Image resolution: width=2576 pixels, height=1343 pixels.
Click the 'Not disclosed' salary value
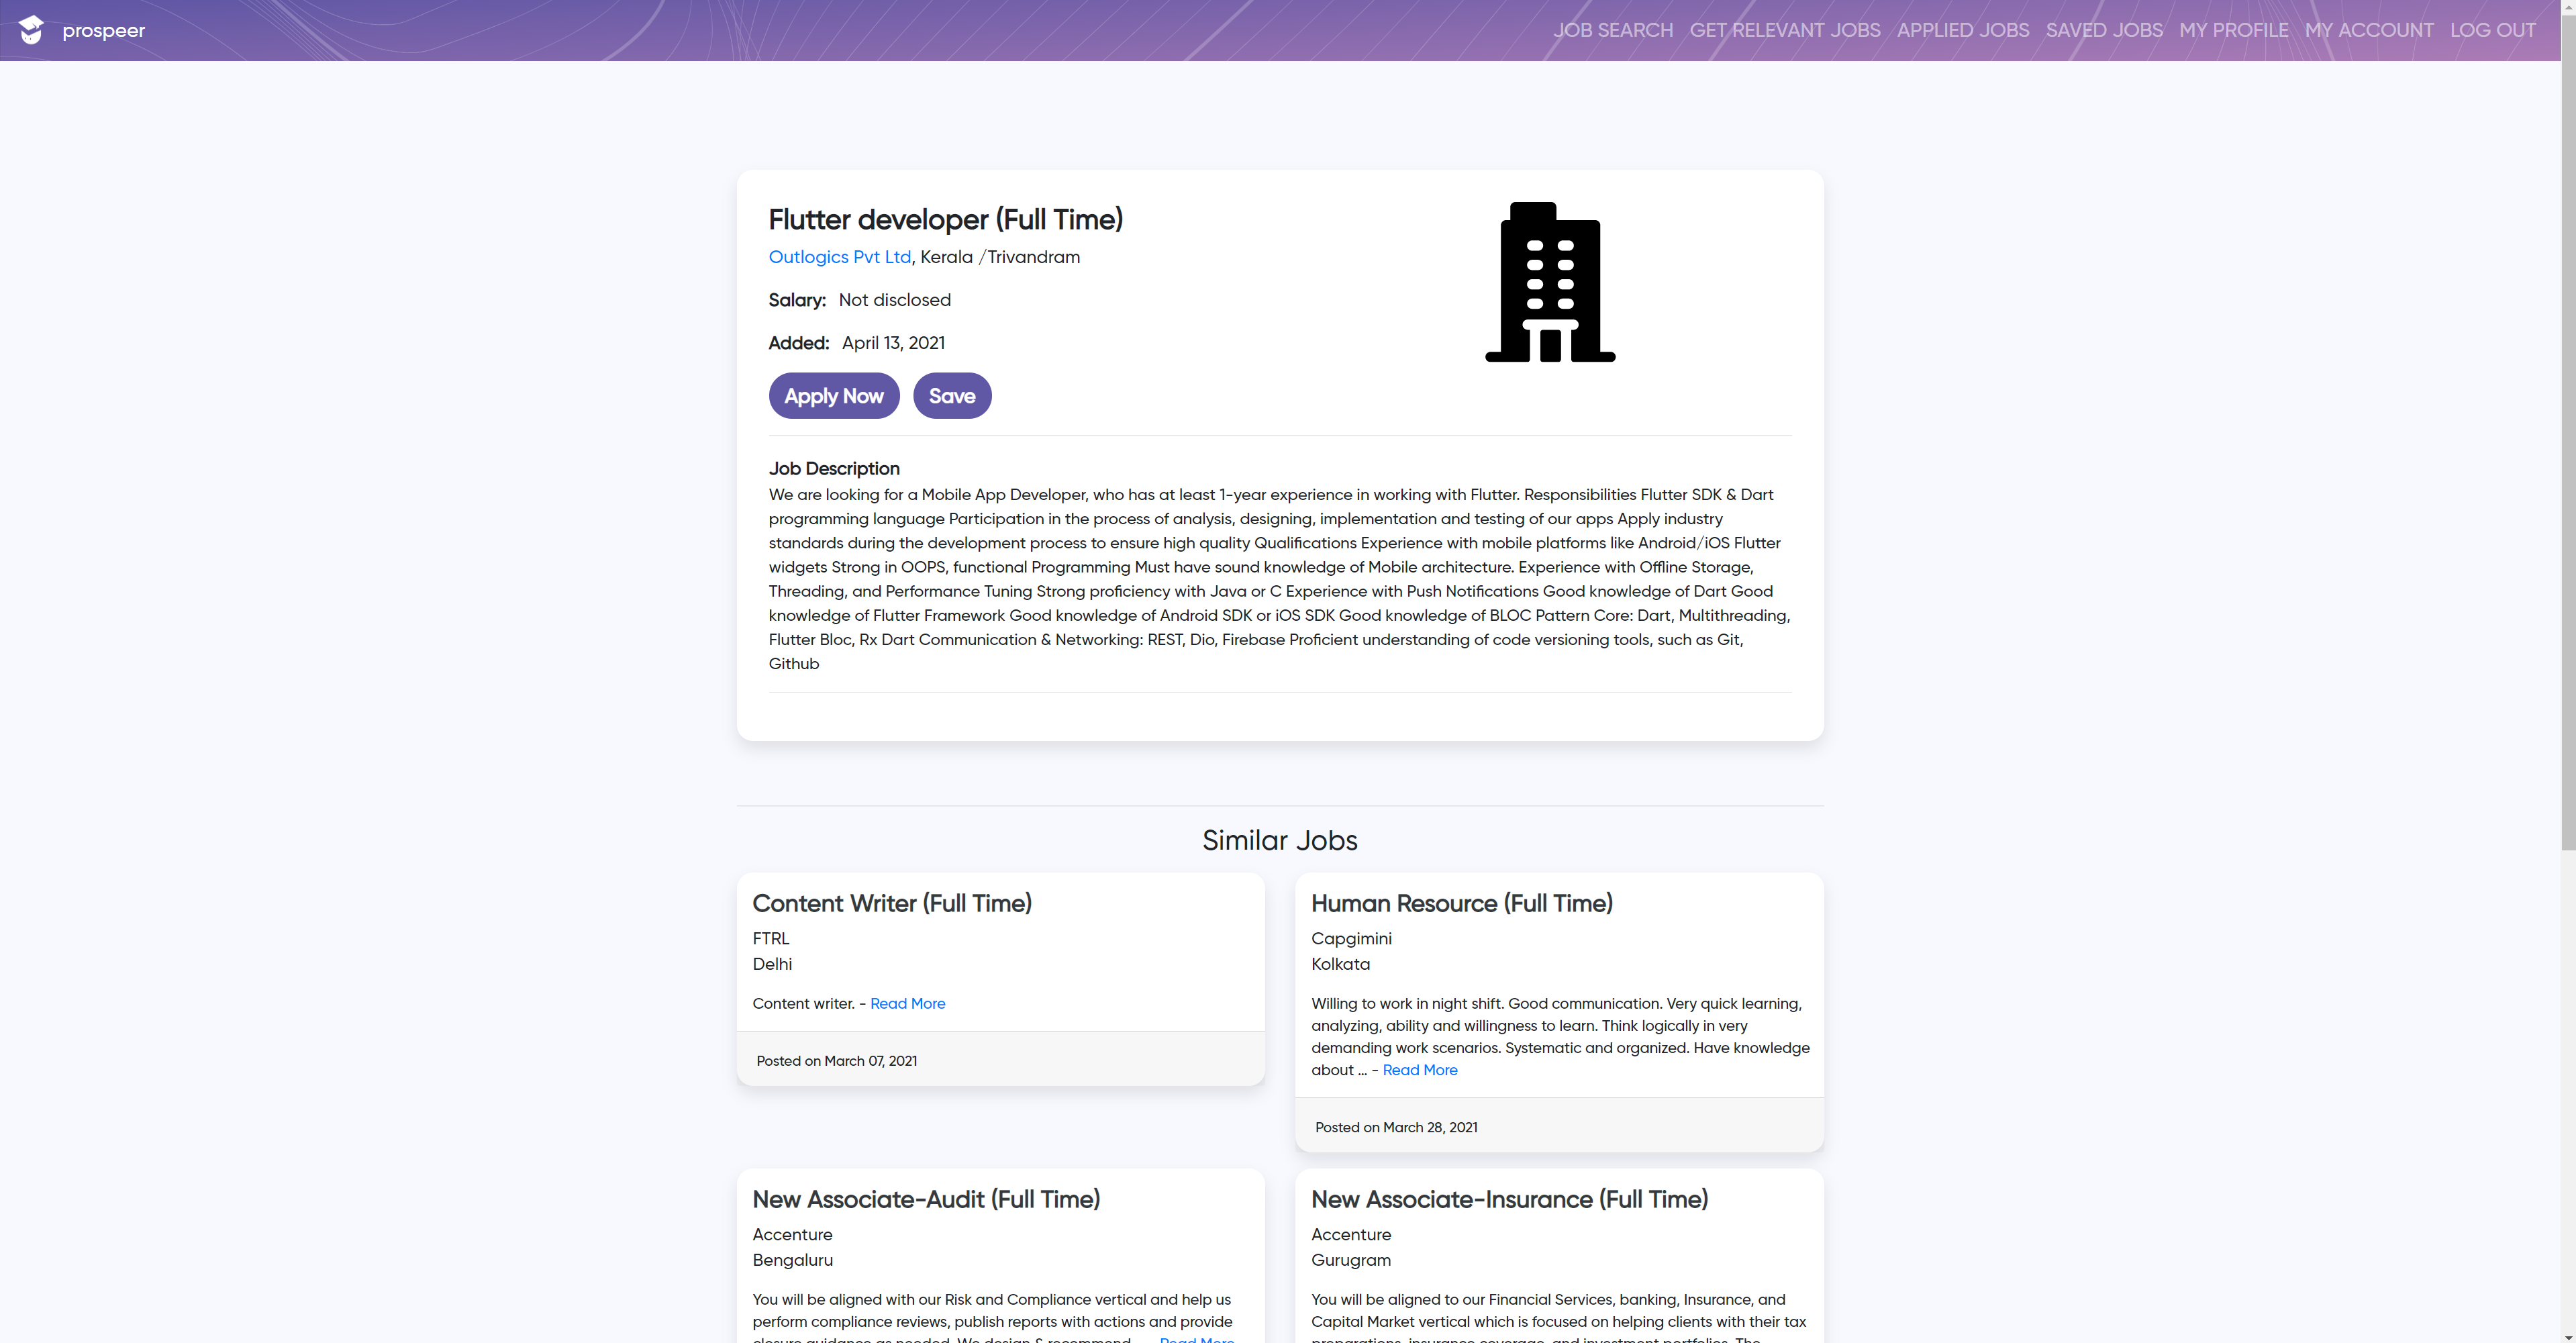(x=895, y=300)
